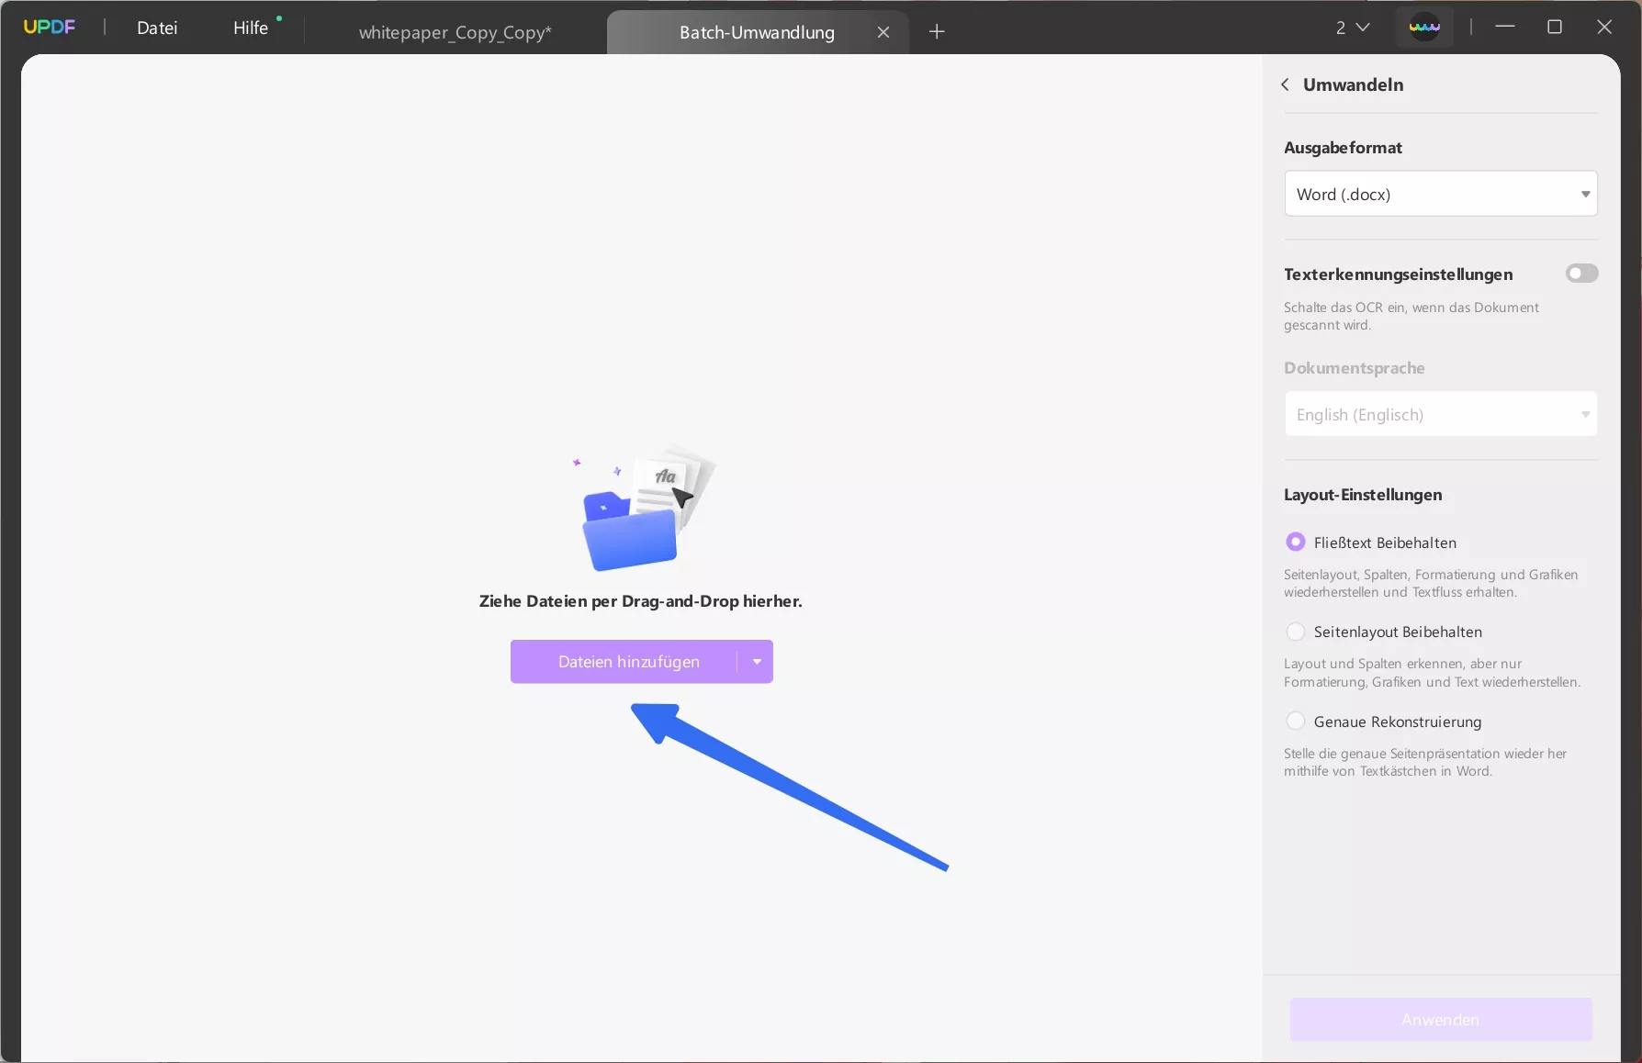Viewport: 1642px width, 1063px height.
Task: Click the Texterkennungseinstellungen label
Action: point(1398,274)
